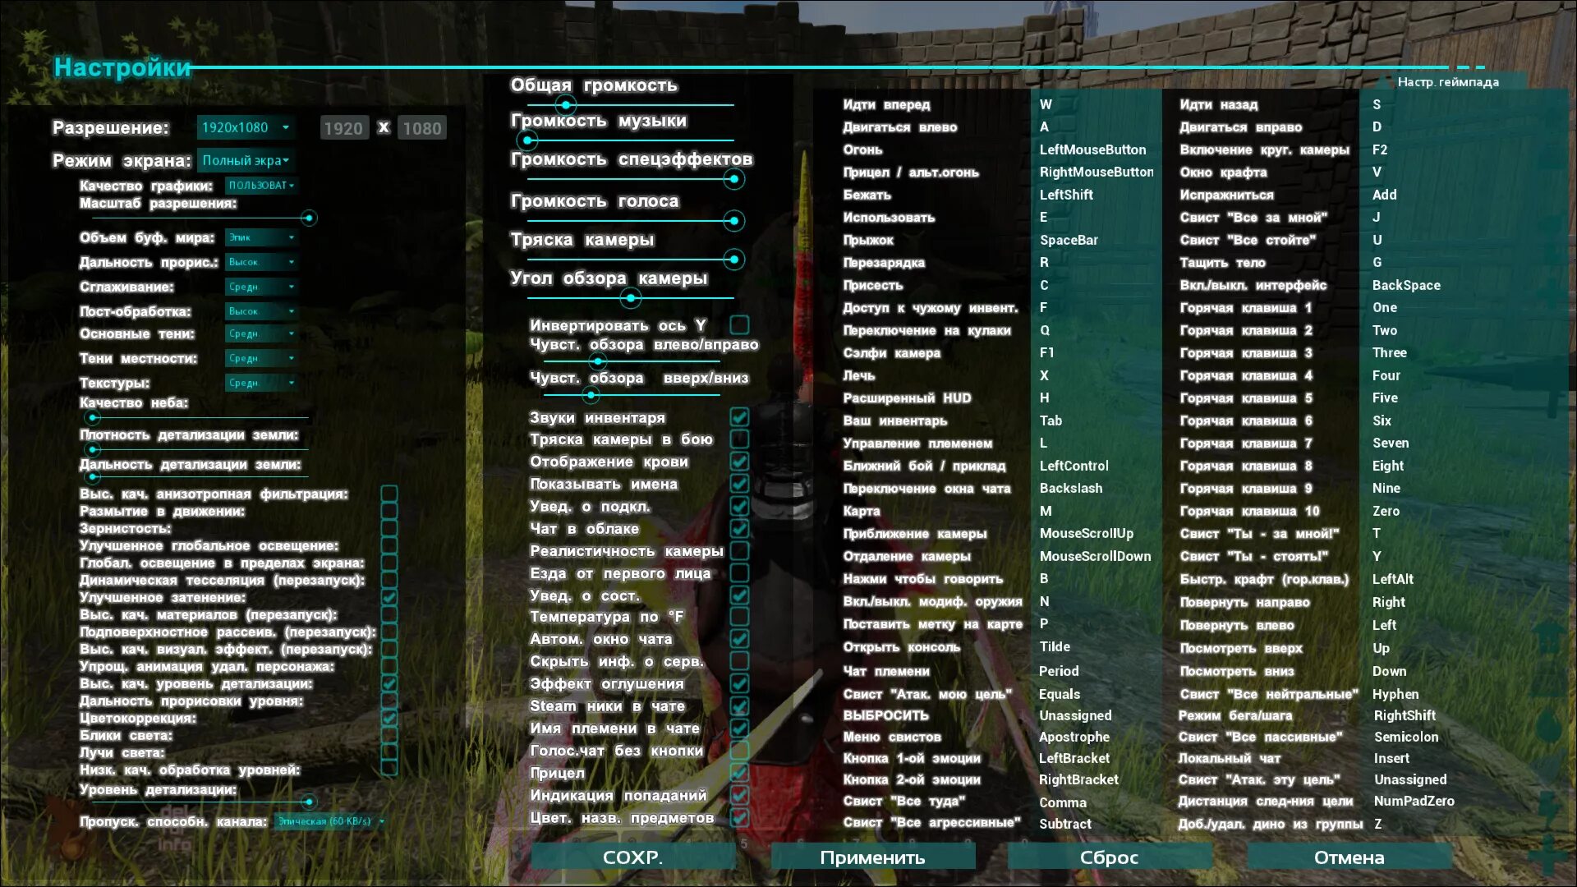Toggle anisotropic filtering checkbox
This screenshot has width=1577, height=887.
389,494
